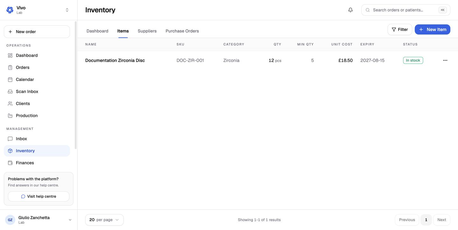Click the Previous page button
458x230 pixels.
pos(407,220)
